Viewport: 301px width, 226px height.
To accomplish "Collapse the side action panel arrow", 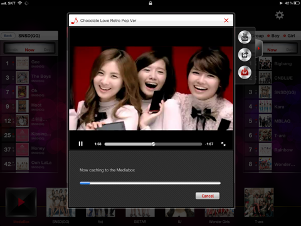I will click(259, 48).
